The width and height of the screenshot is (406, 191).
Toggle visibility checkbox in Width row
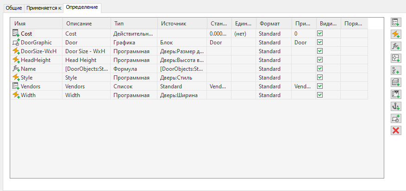[320, 95]
